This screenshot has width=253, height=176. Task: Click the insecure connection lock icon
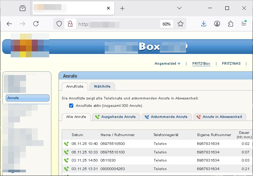click(69, 24)
